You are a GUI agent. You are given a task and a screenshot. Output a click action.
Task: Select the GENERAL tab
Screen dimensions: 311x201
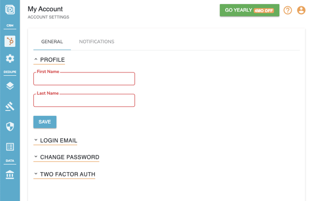point(52,42)
